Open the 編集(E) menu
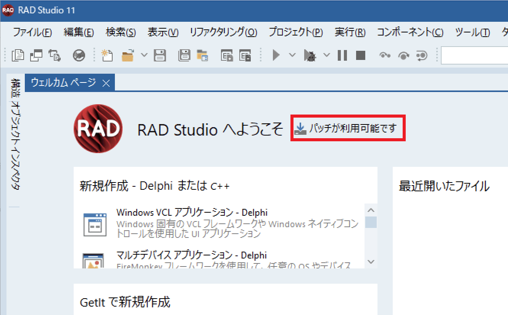The width and height of the screenshot is (508, 315). point(79,32)
